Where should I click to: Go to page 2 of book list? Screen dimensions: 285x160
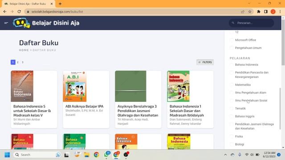pyautogui.click(x=18, y=62)
